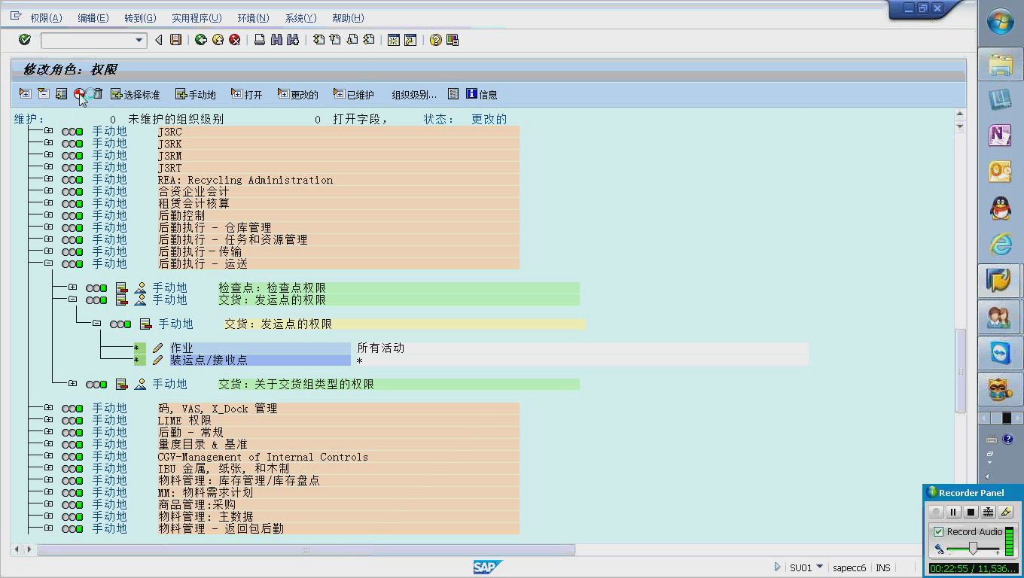Click the pencil icon beside 装运点/接收点
Screen dimensions: 1024x578
point(157,360)
